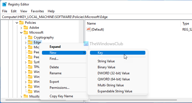
Task: Create a new DWORD (32-bit) Value
Action: point(118,73)
